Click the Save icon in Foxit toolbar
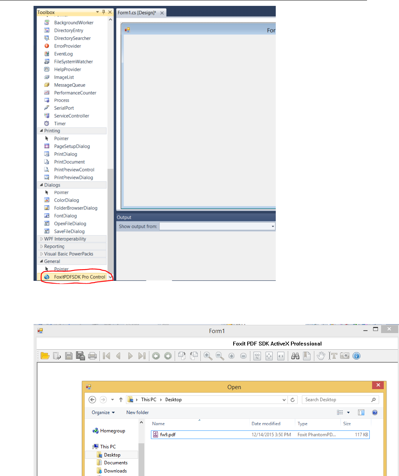The width and height of the screenshot is (399, 476). [x=69, y=356]
